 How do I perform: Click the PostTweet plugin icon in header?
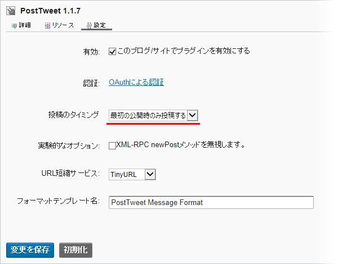tap(10, 11)
